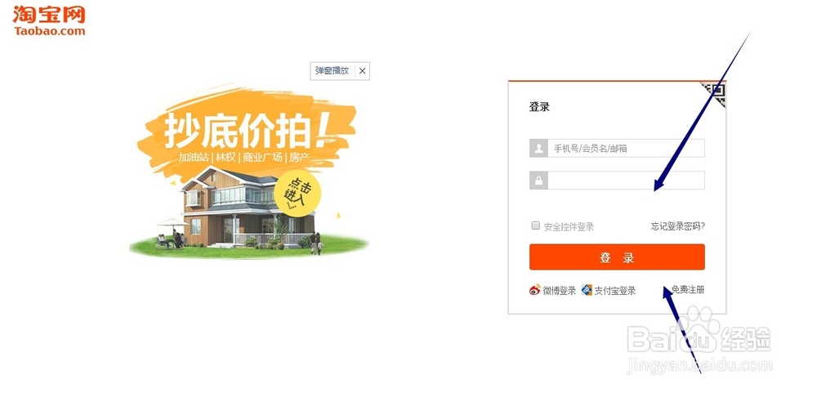Select the 微博登录 text link
Image resolution: width=817 pixels, height=393 pixels.
tap(560, 291)
